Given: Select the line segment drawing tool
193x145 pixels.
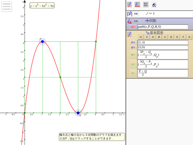Looking at the screenshot, I should pos(137,5).
